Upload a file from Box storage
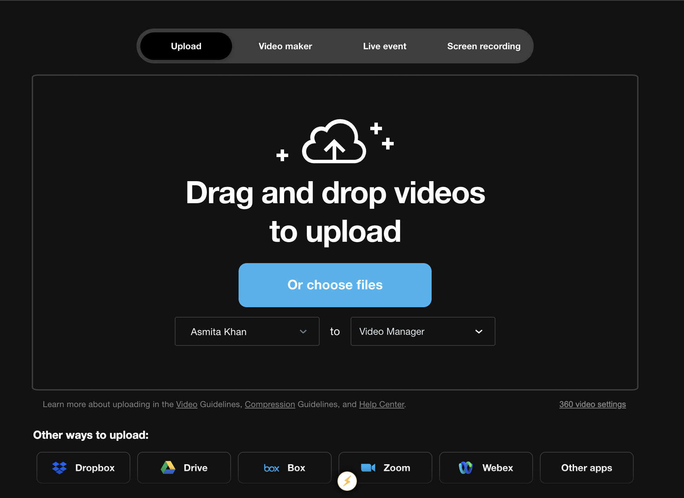Image resolution: width=684 pixels, height=498 pixels. [284, 468]
